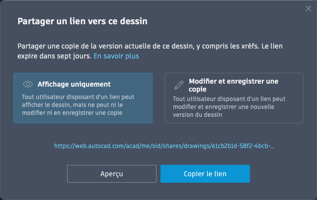Screen dimensions: 317x200
Task: Click the "Affichage uniquement" title label
Action: coord(74,84)
